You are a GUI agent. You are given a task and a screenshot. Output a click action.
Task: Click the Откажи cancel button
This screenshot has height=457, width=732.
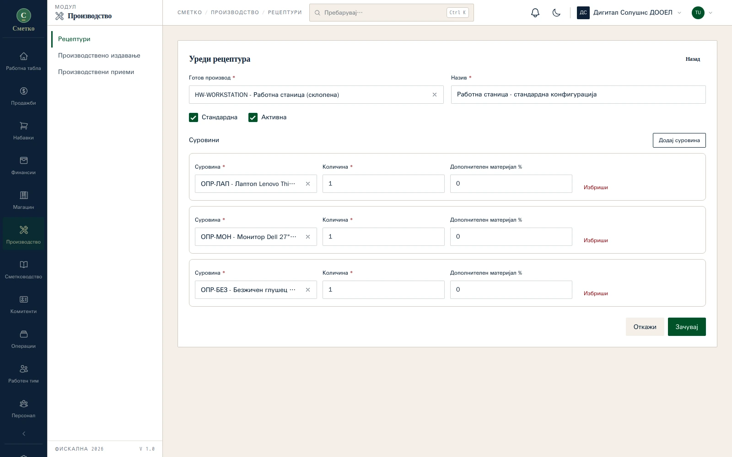click(645, 327)
